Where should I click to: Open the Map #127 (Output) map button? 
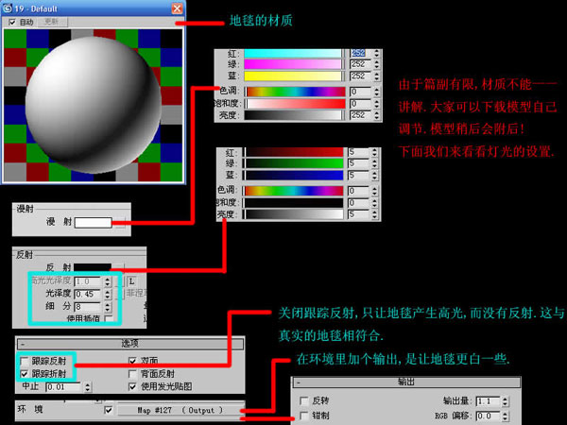[x=180, y=410]
